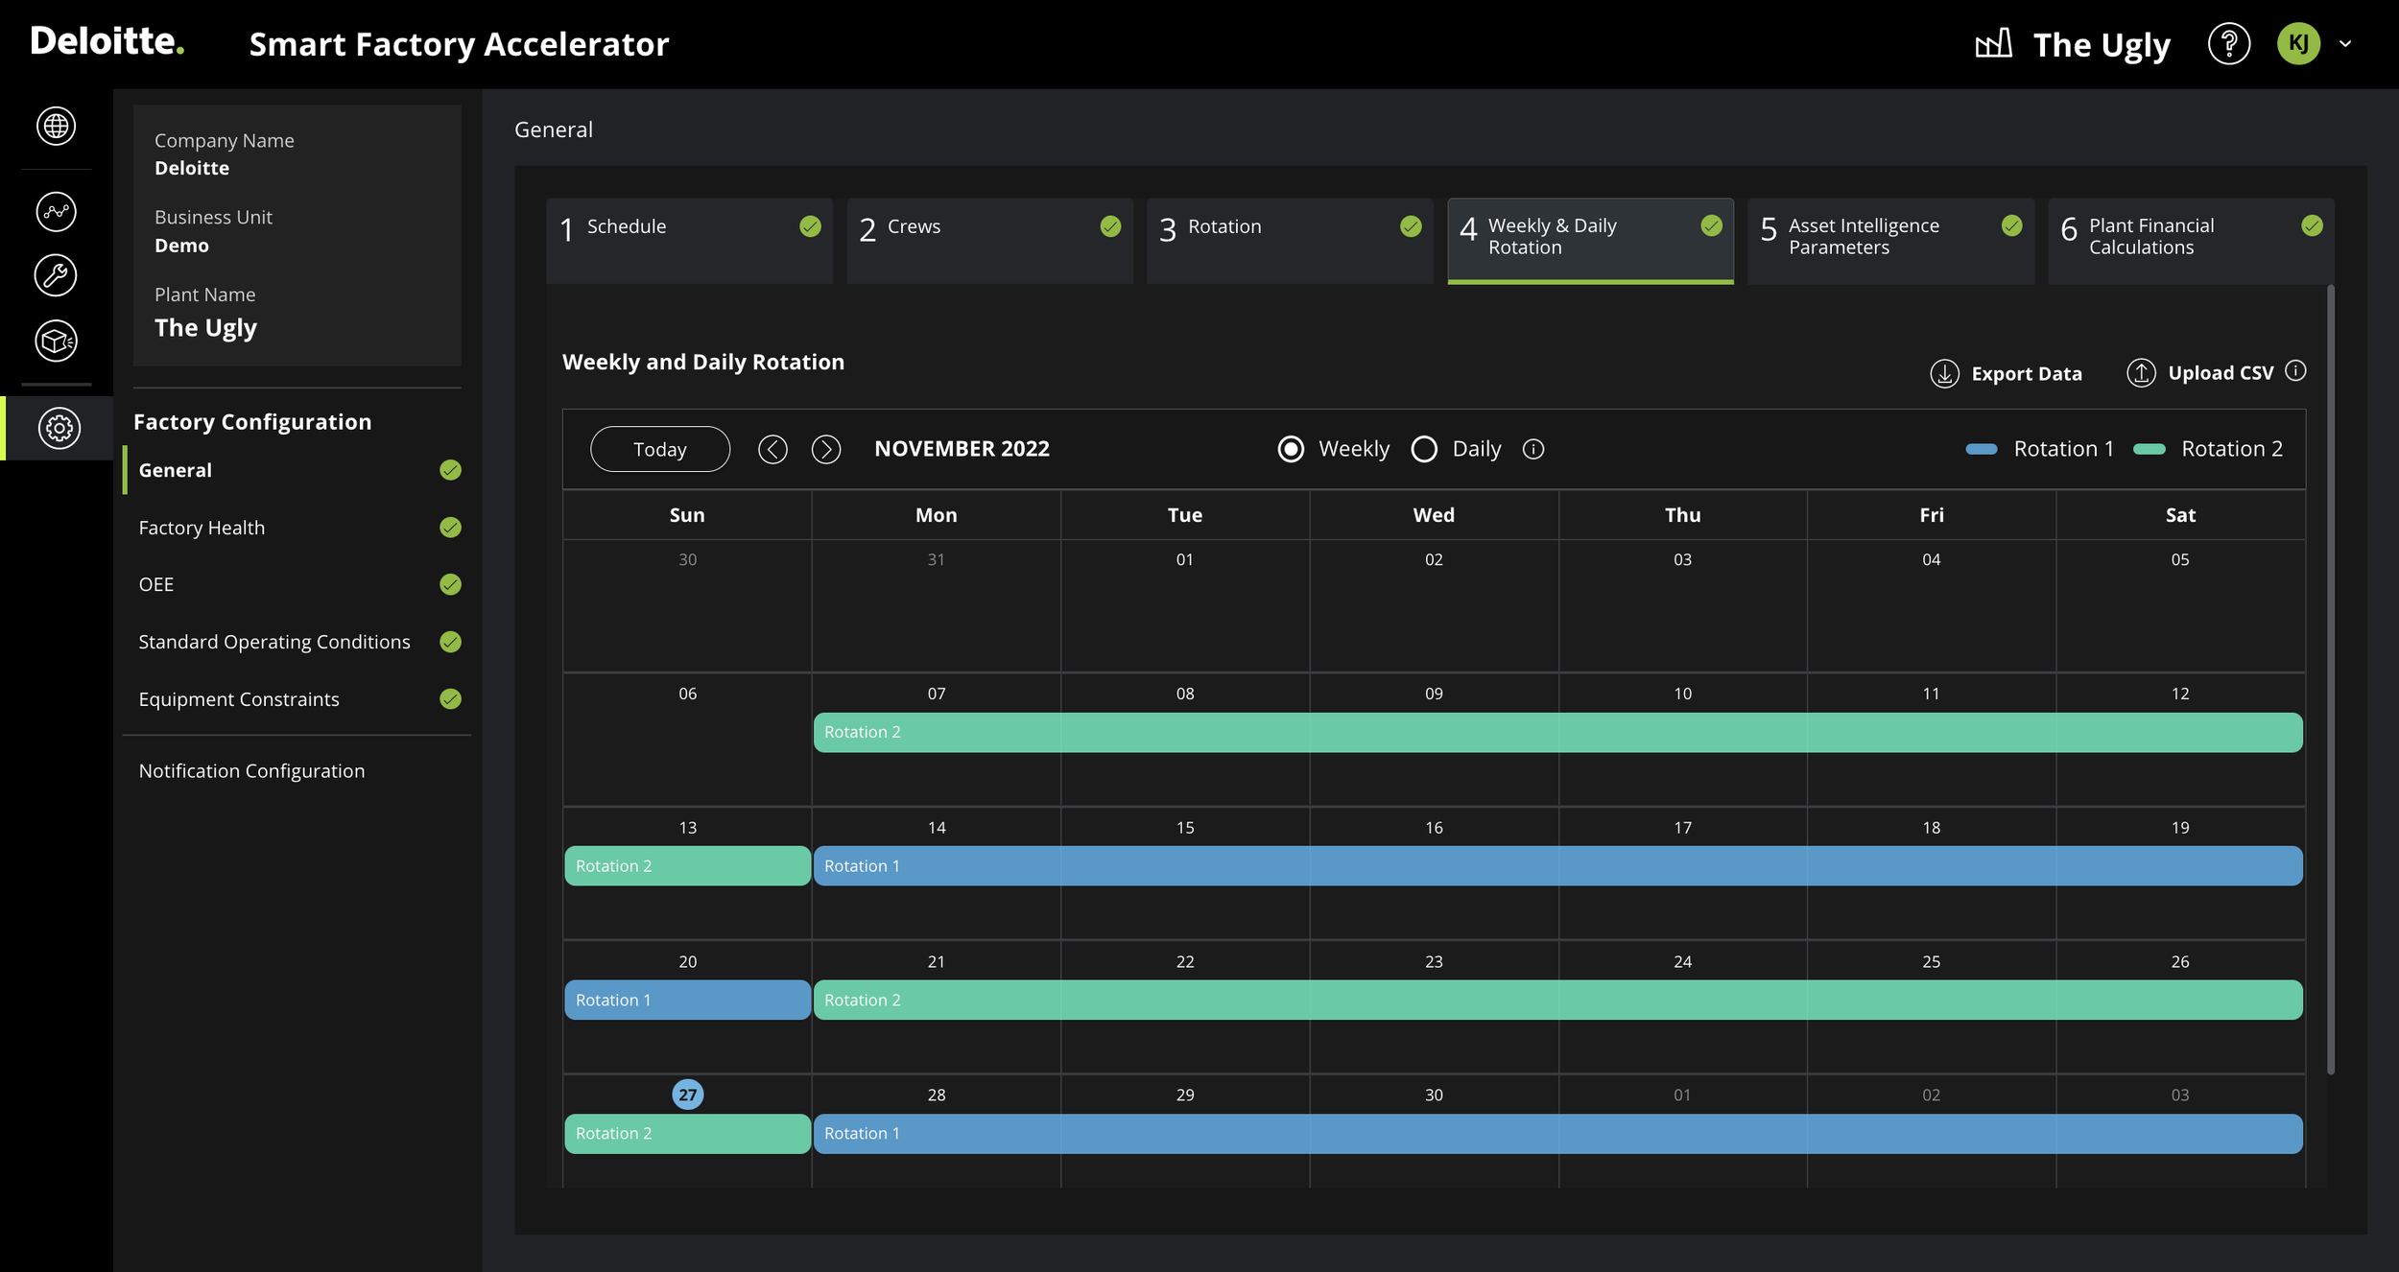Expand the KJ user account dropdown arrow
Viewport: 2399px width, 1272px height.
2345,44
